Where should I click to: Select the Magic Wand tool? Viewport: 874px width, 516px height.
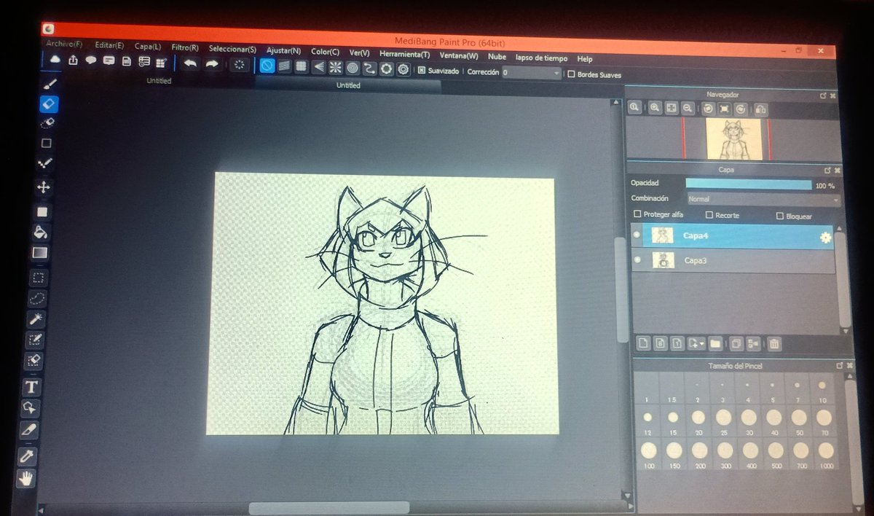click(36, 319)
